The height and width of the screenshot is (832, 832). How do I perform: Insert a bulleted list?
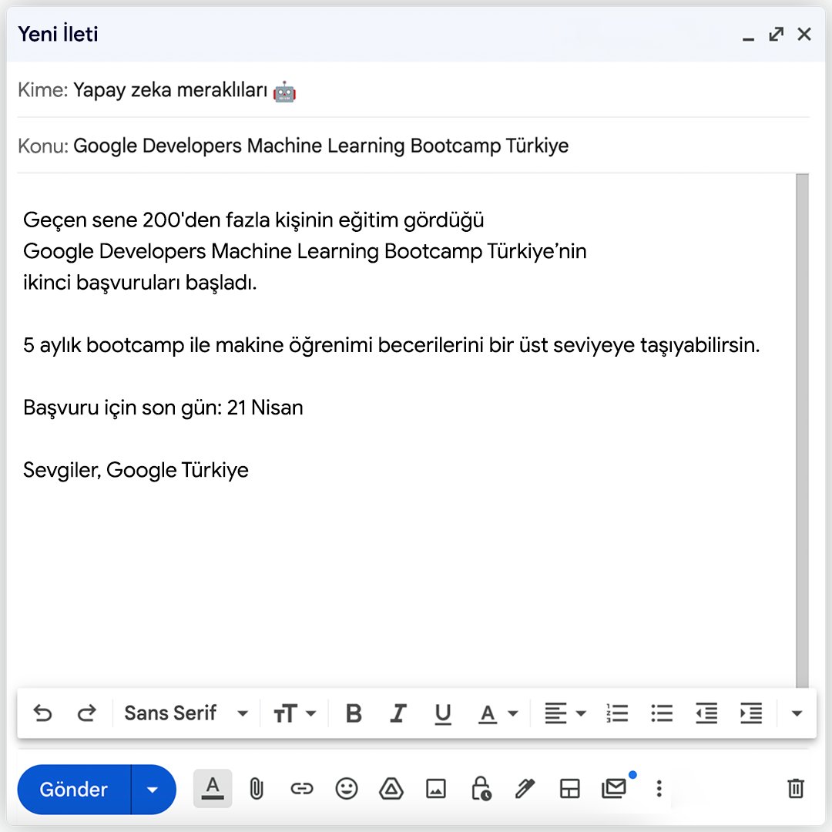point(662,713)
